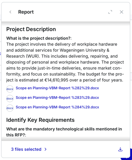Click docx icon for Report %282%29 file

(x=10, y=89)
